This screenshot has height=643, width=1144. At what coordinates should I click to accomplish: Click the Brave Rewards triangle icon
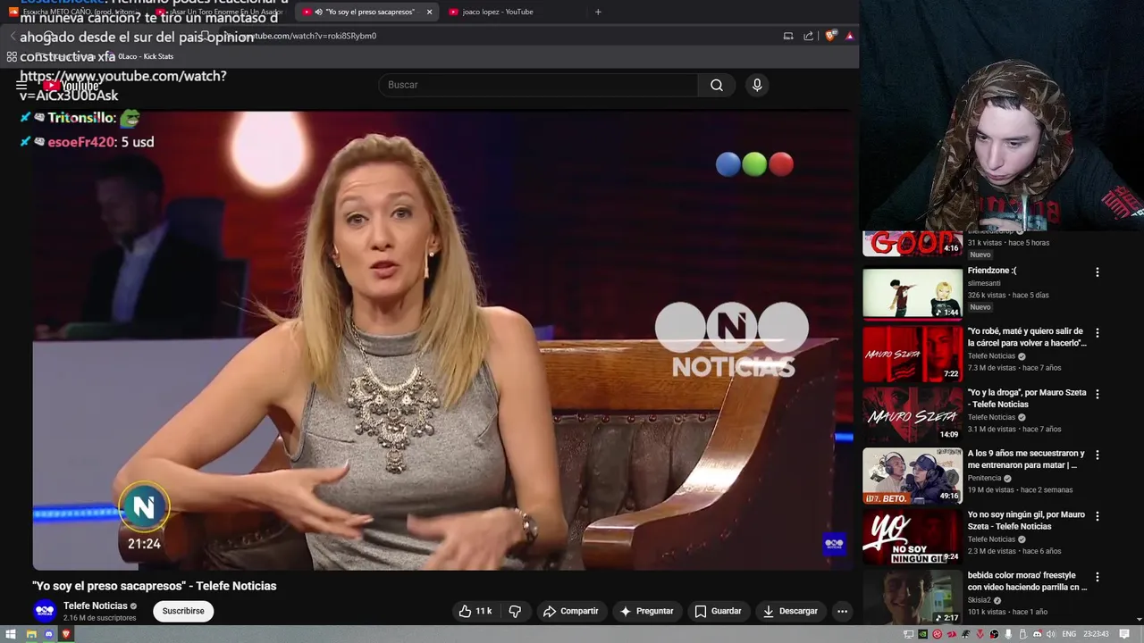point(849,36)
